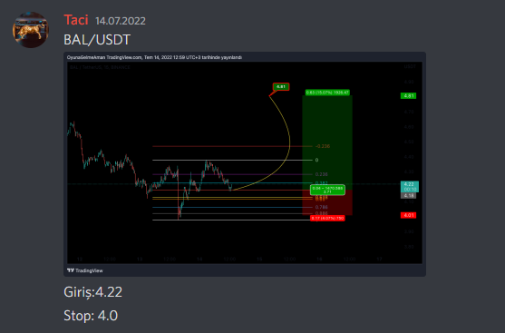Click the 0 Fibonacci level label
Image resolution: width=505 pixels, height=333 pixels.
pos(317,160)
